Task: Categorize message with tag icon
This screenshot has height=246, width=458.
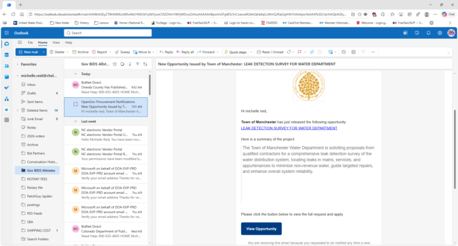Action: click(289, 52)
